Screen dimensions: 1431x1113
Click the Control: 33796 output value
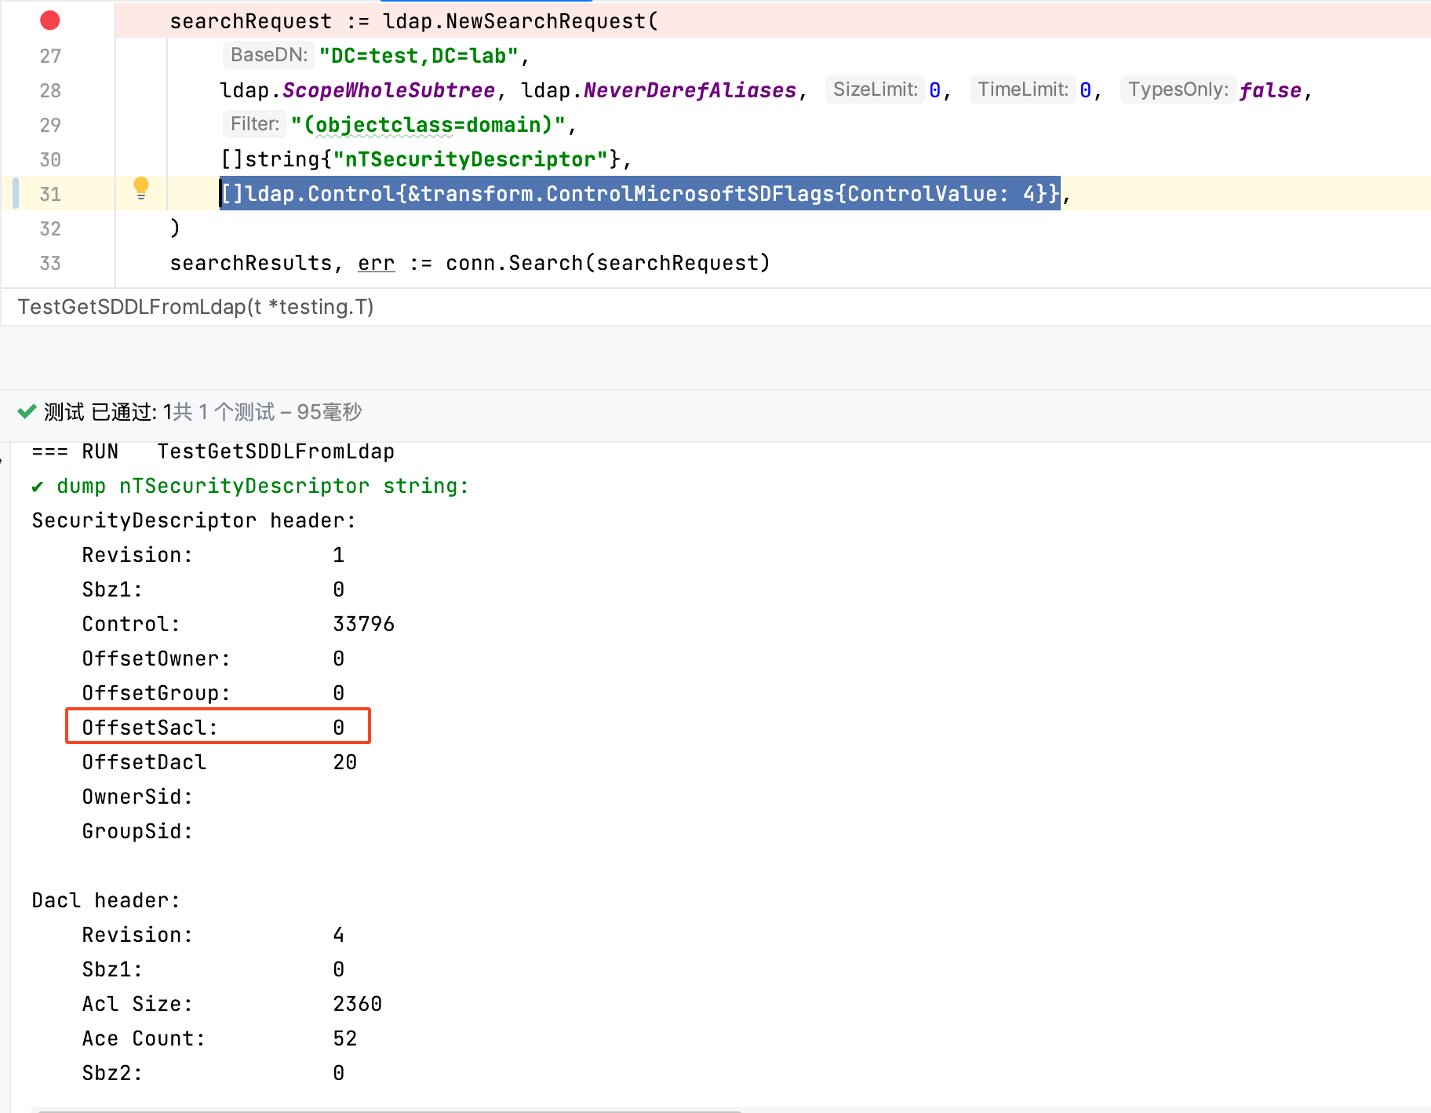(x=364, y=624)
